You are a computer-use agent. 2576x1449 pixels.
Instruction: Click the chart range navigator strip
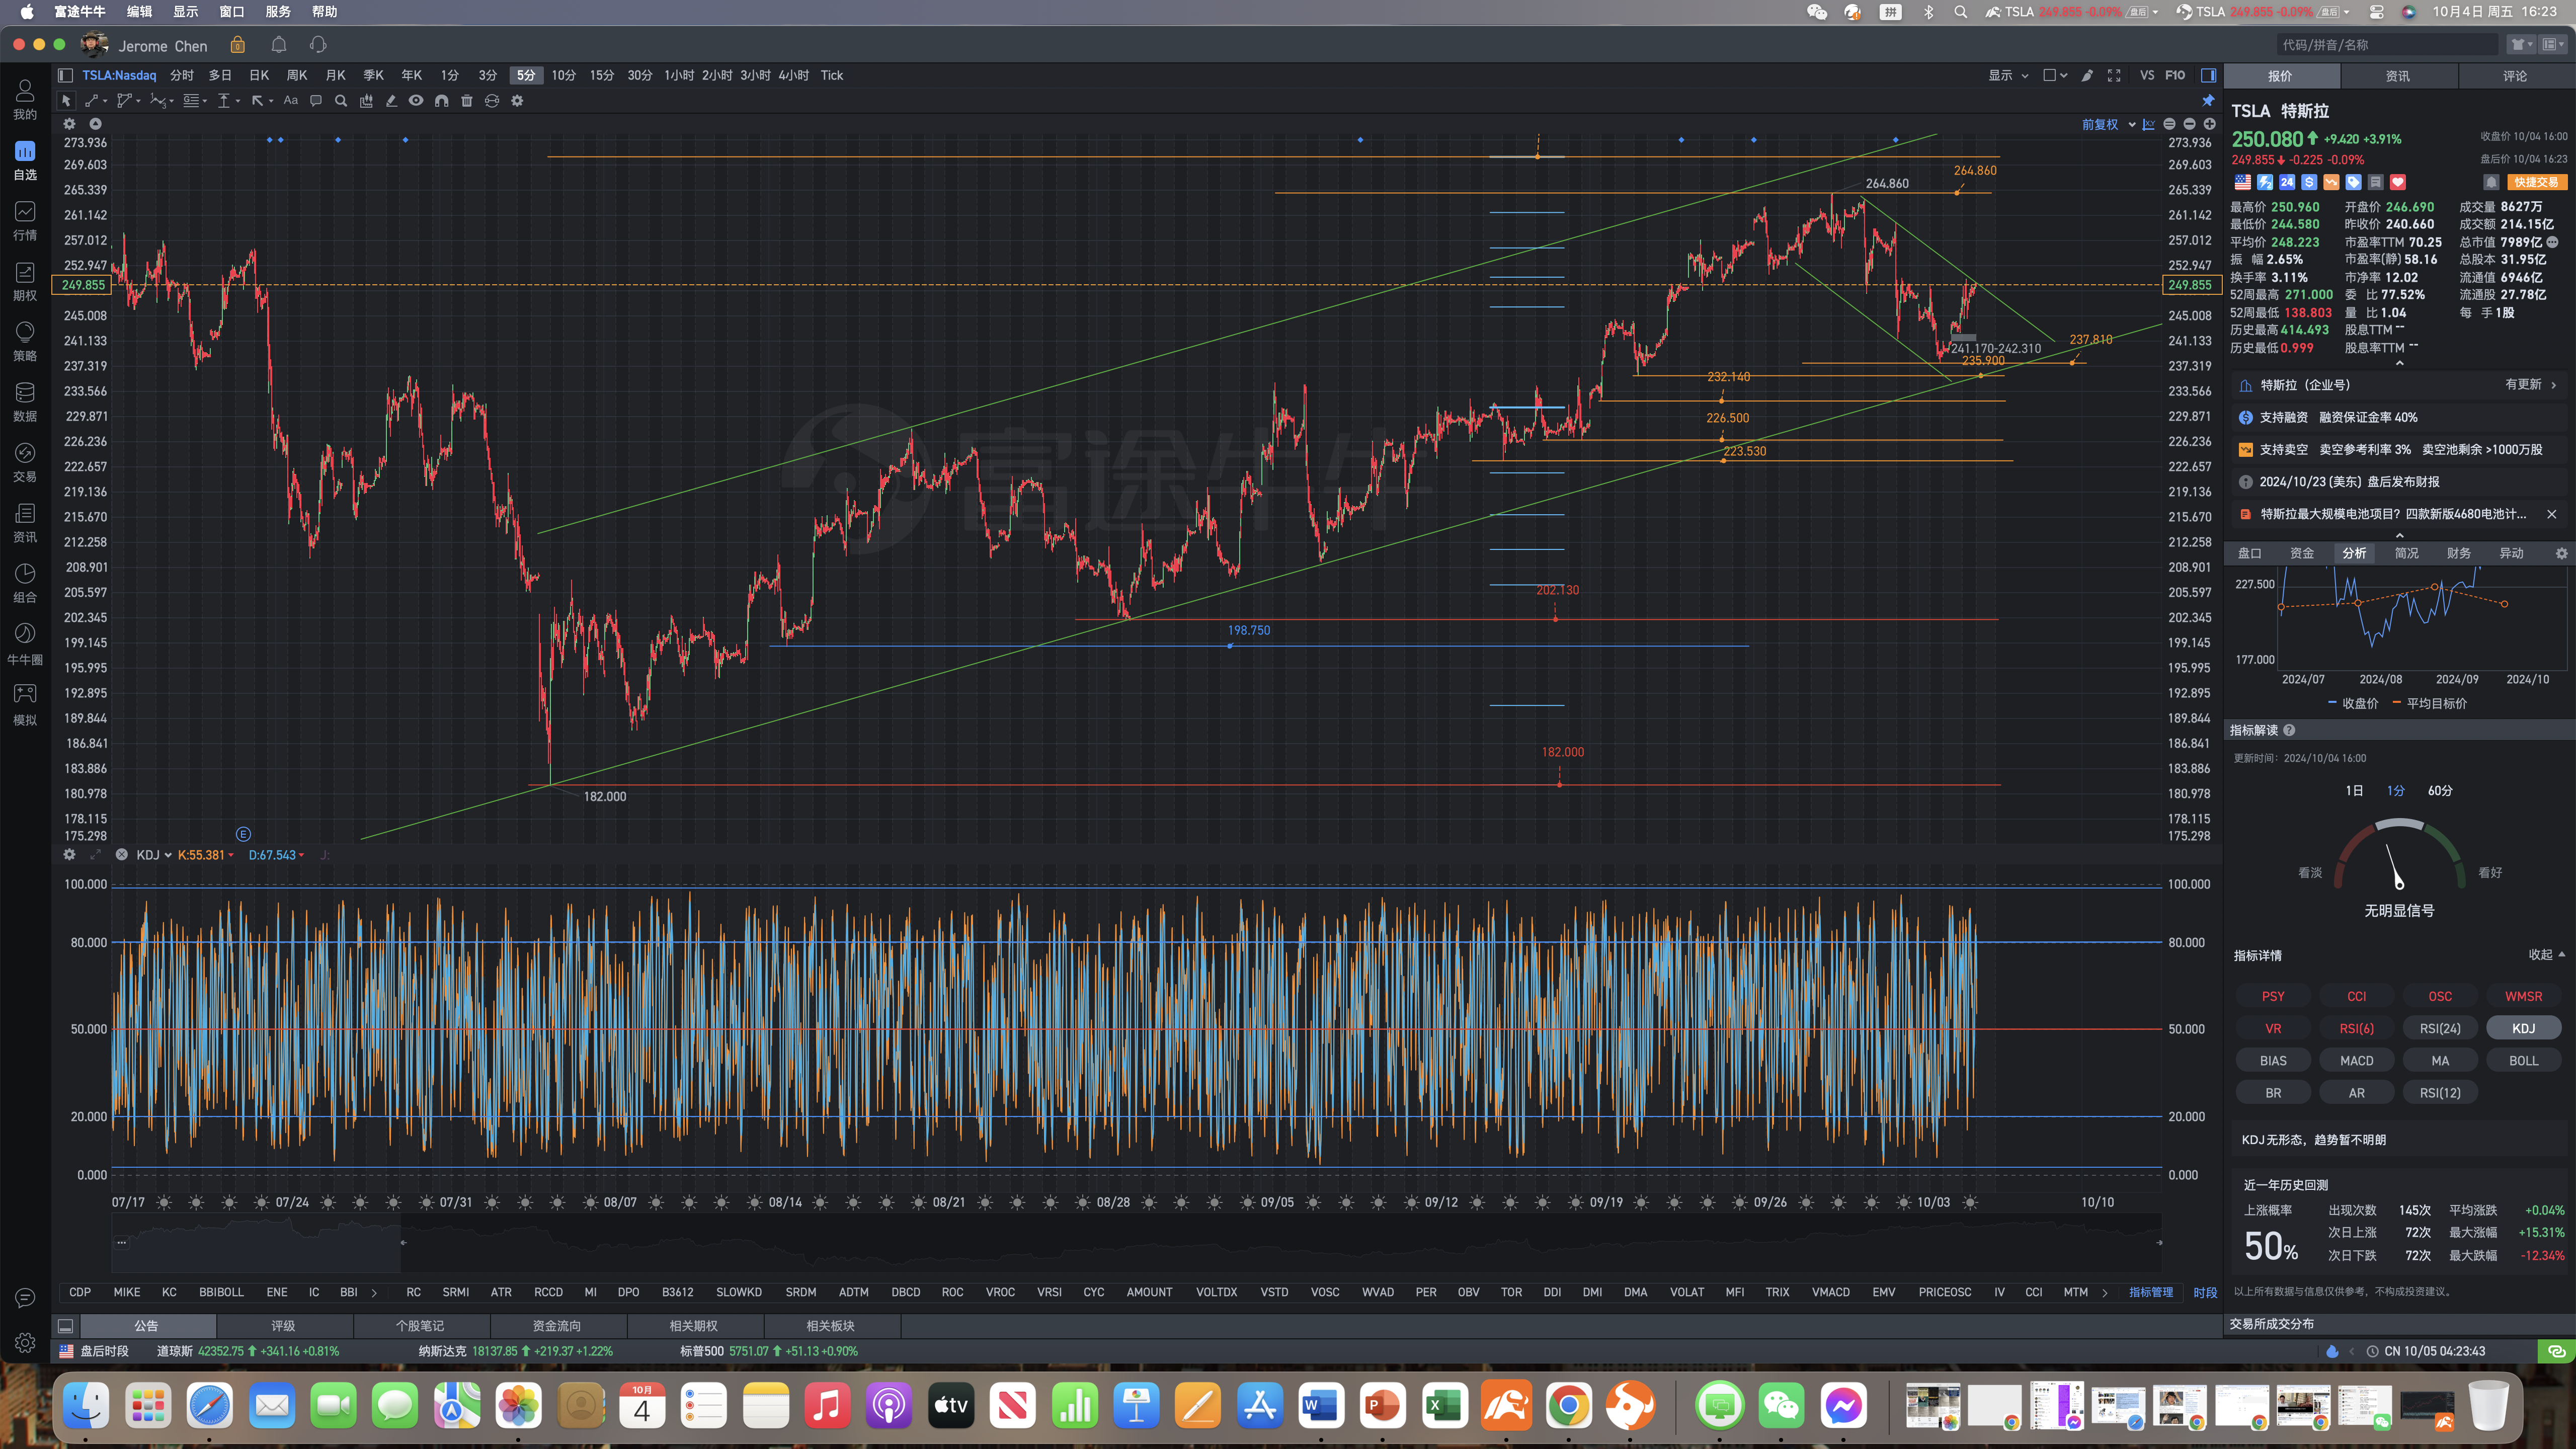tap(1136, 1242)
